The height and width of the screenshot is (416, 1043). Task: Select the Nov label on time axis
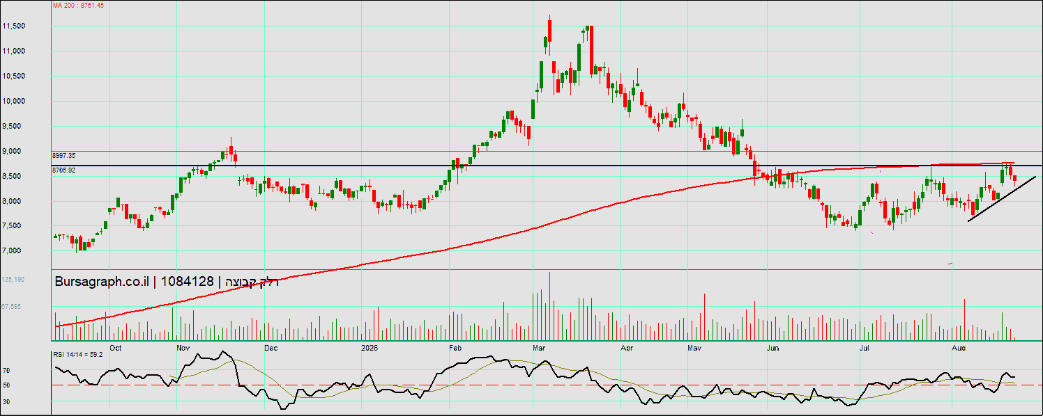click(x=183, y=347)
